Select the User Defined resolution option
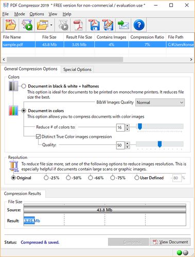Image resolution: width=195 pixels, height=257 pixels. 137,178
